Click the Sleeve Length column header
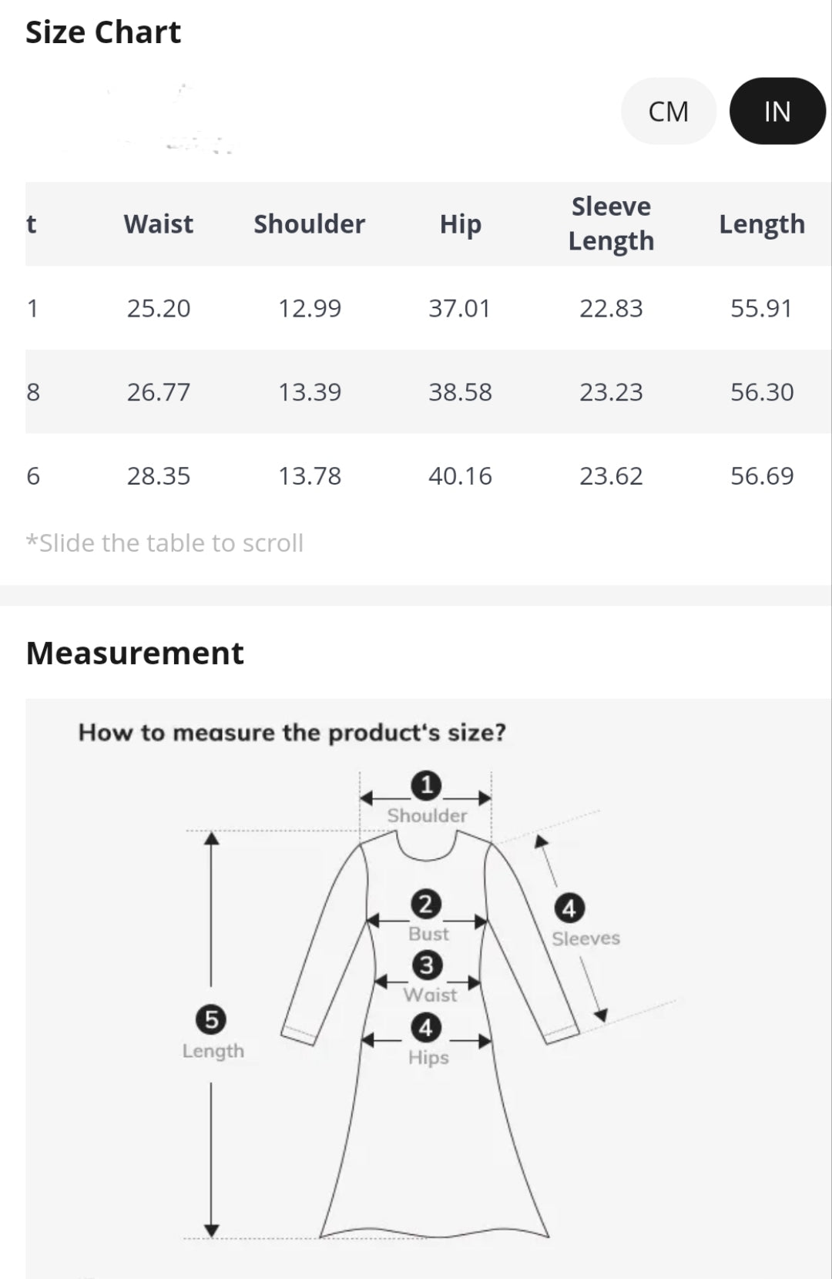 pyautogui.click(x=611, y=223)
